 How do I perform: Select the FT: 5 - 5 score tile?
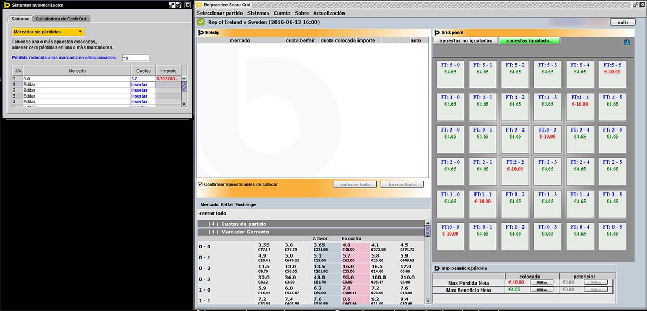tap(612, 73)
